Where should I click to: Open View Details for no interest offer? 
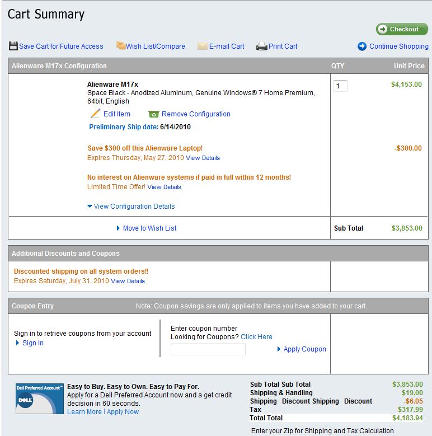click(x=164, y=187)
